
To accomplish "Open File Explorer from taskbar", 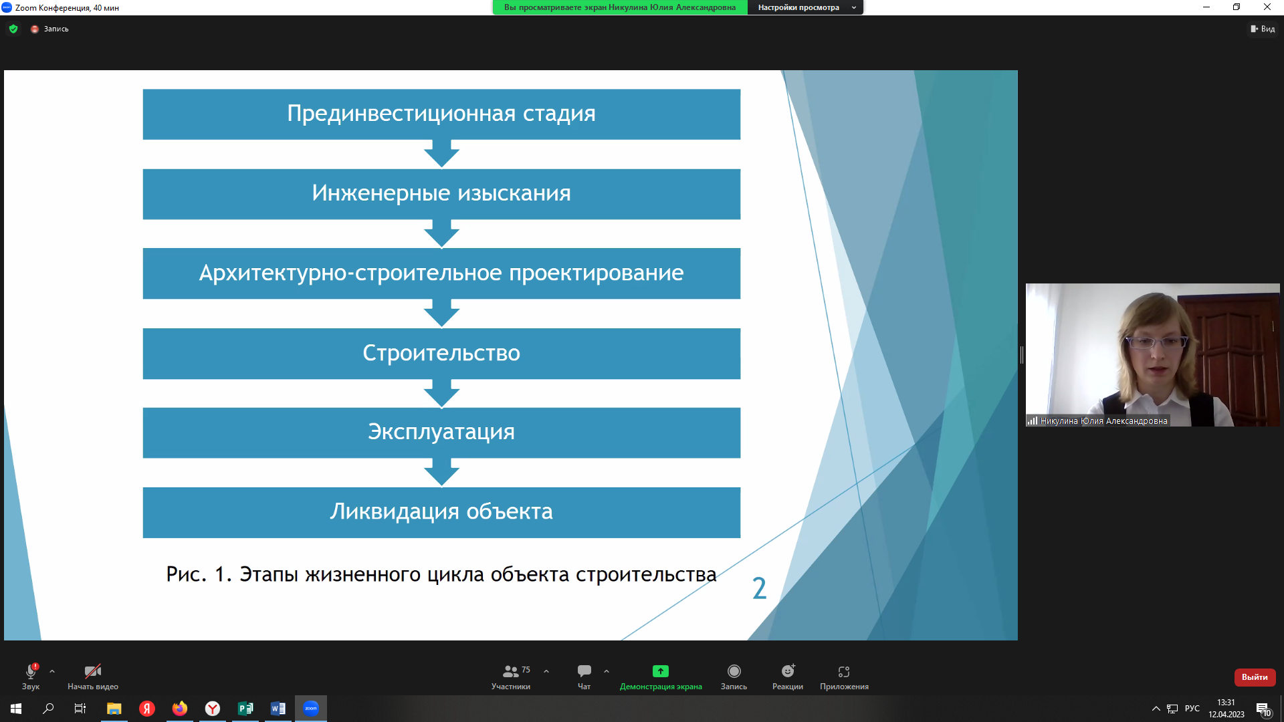I will pos(114,709).
